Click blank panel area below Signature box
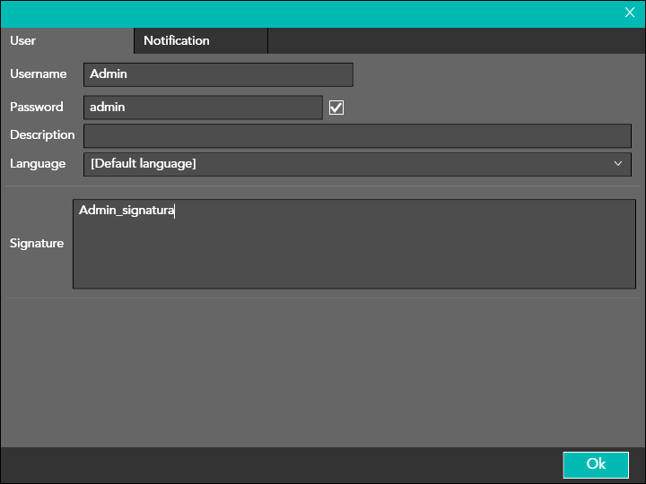 coord(323,372)
